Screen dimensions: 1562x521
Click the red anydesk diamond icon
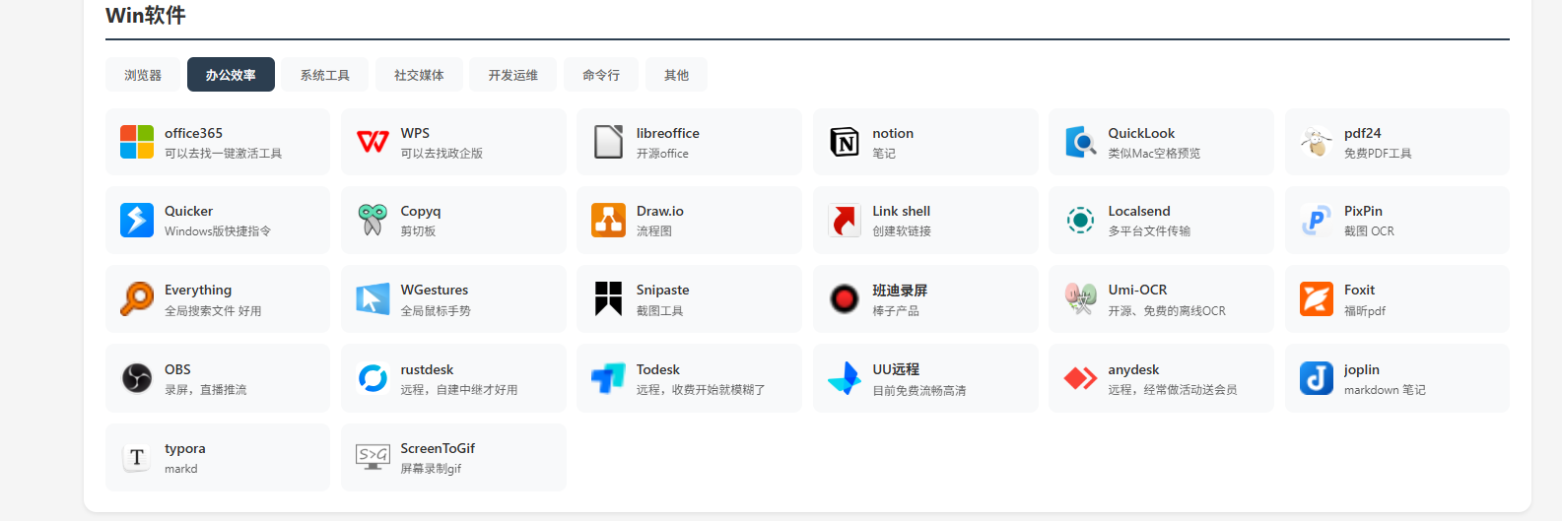[x=1080, y=378]
